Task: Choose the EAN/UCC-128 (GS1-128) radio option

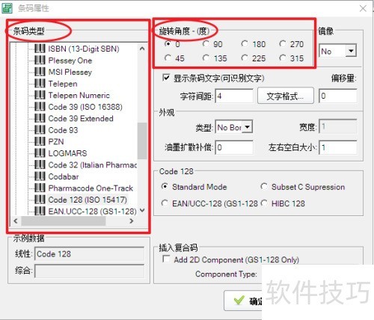Action: [x=165, y=203]
